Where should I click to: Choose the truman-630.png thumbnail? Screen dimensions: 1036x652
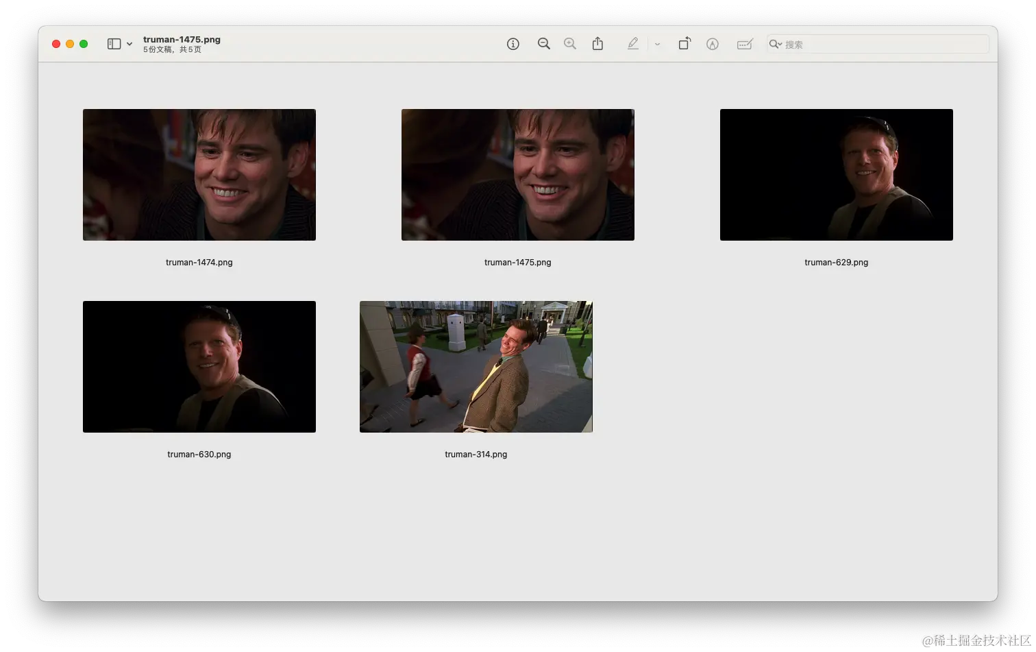tap(199, 367)
